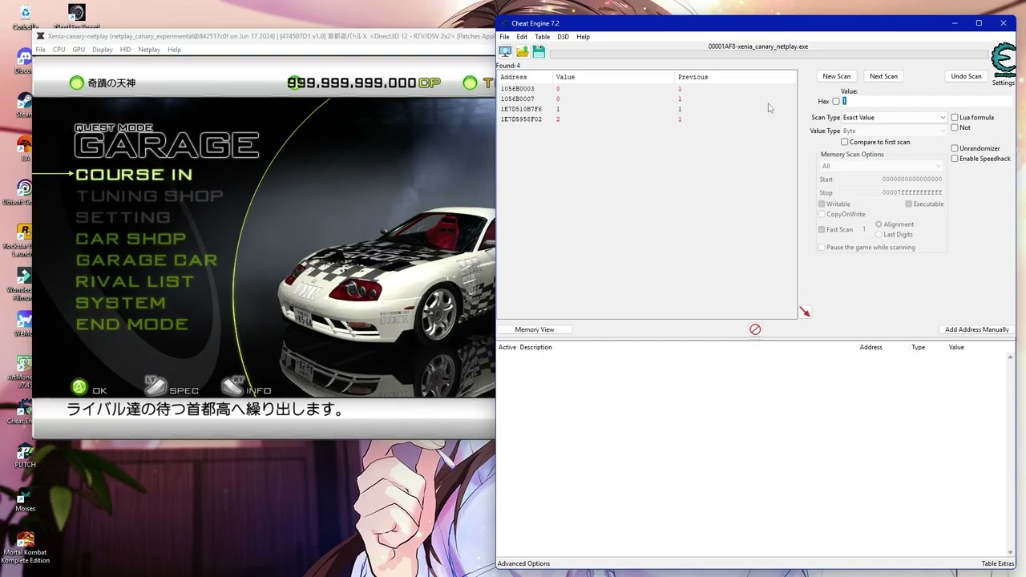1026x577 pixels.
Task: Click the red no-entry clear list icon
Action: (755, 329)
